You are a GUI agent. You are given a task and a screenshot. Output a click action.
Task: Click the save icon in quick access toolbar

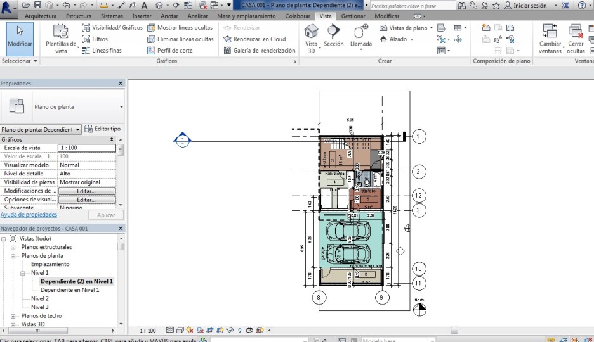[38, 5]
